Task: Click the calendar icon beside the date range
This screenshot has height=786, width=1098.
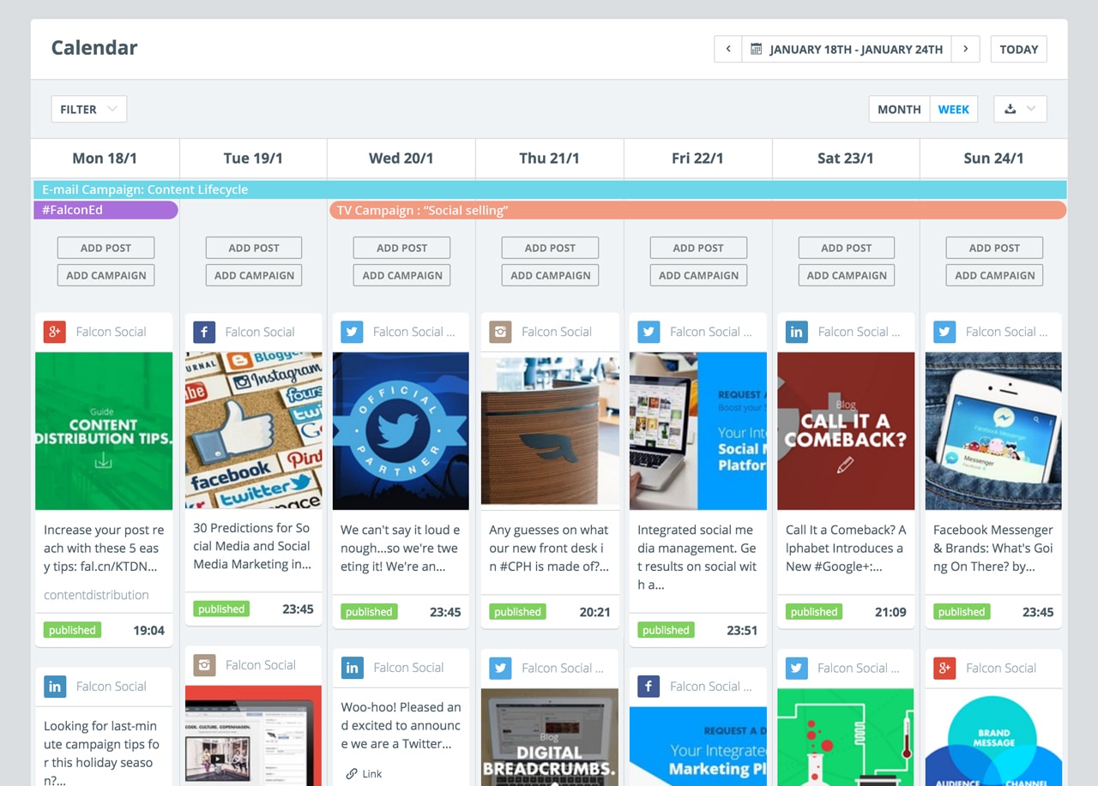Action: click(756, 50)
